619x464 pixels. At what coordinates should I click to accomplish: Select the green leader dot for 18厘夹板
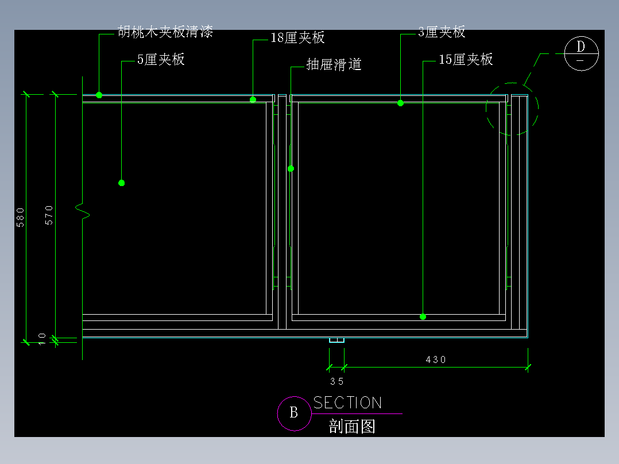[x=253, y=99]
